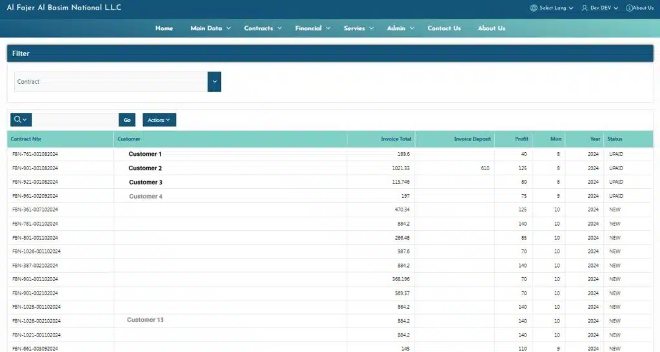The width and height of the screenshot is (660, 352).
Task: Click contract FBN-1026-001102024
Action: [x=37, y=251]
